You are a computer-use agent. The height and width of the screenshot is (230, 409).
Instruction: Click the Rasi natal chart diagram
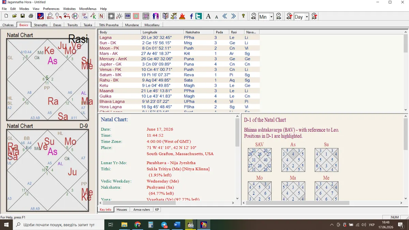point(47,79)
